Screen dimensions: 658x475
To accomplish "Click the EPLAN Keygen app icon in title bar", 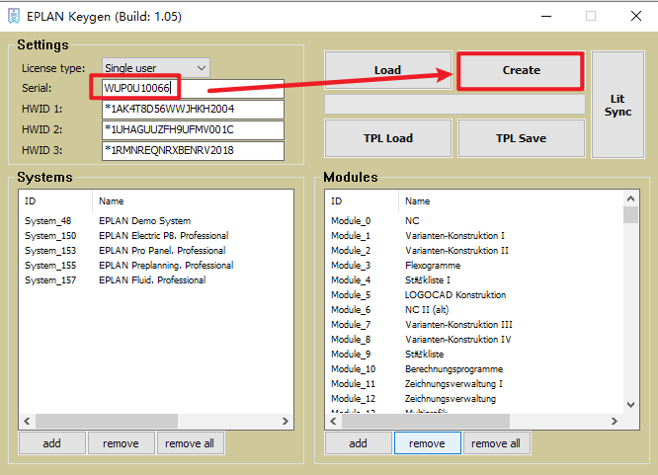I will [14, 17].
